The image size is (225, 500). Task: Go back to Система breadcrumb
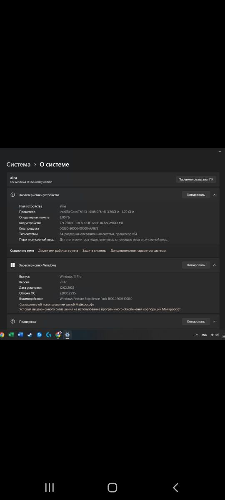tap(18, 165)
